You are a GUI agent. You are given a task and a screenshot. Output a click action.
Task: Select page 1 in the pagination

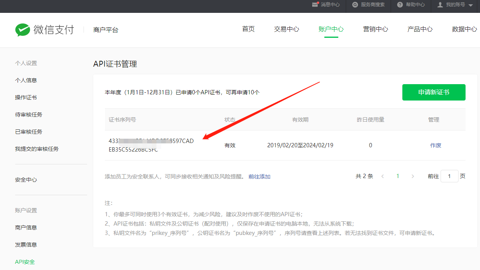pyautogui.click(x=398, y=176)
